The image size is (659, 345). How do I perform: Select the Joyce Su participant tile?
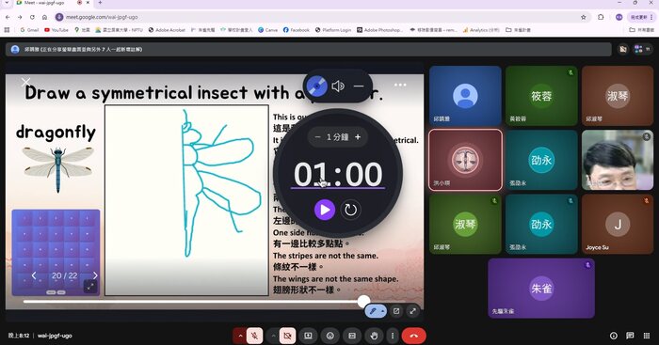point(618,224)
